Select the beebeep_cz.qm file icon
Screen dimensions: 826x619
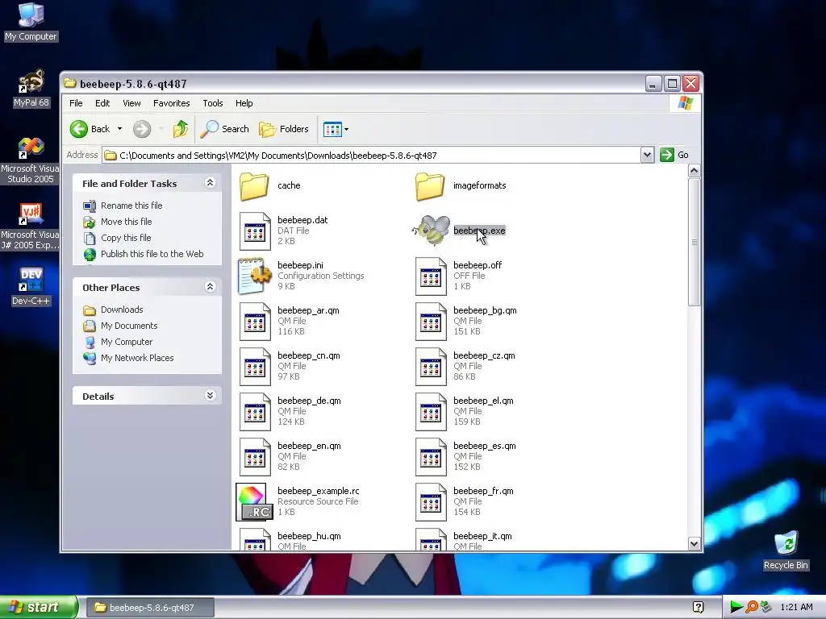pos(431,367)
